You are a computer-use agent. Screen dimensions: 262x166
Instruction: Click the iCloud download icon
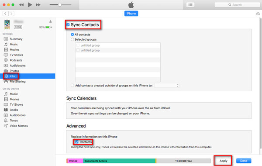(x=258, y=14)
